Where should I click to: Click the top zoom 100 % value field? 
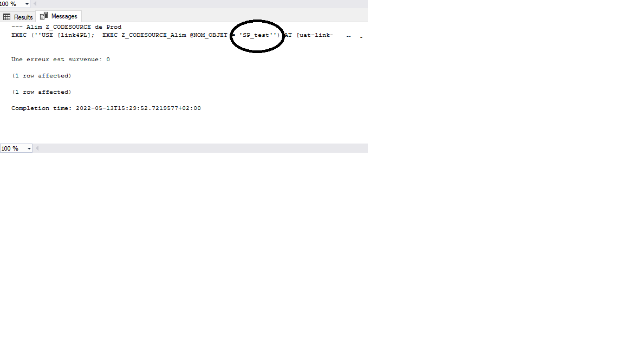point(11,4)
